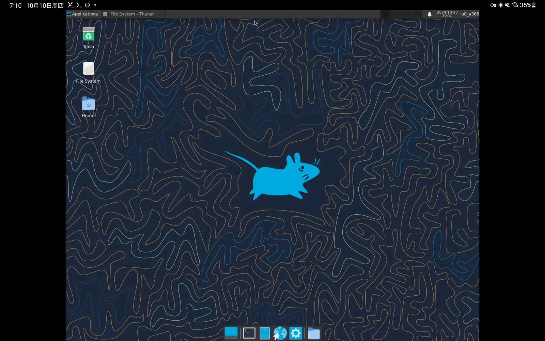This screenshot has width=545, height=341.
Task: Select the Home folder desktop icon
Action: click(x=88, y=104)
